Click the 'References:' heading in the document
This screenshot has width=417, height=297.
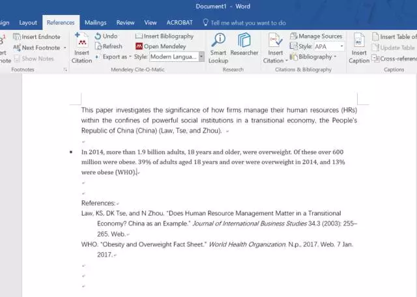98,203
